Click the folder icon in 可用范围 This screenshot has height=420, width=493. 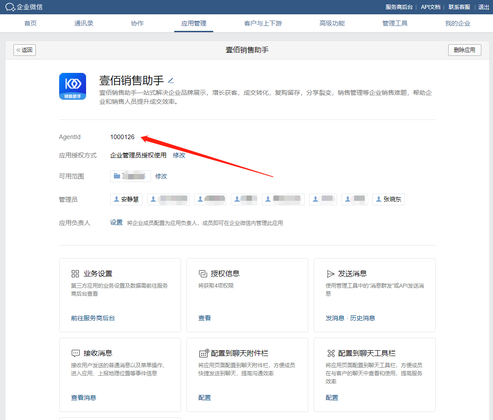click(117, 176)
